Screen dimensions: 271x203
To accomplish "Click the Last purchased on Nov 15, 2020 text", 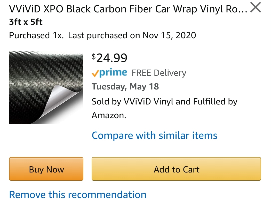I will pos(132,35).
